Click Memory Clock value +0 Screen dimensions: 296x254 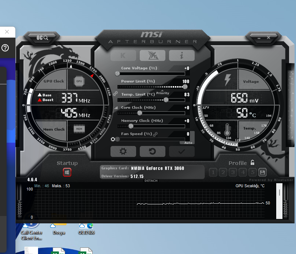click(187, 121)
